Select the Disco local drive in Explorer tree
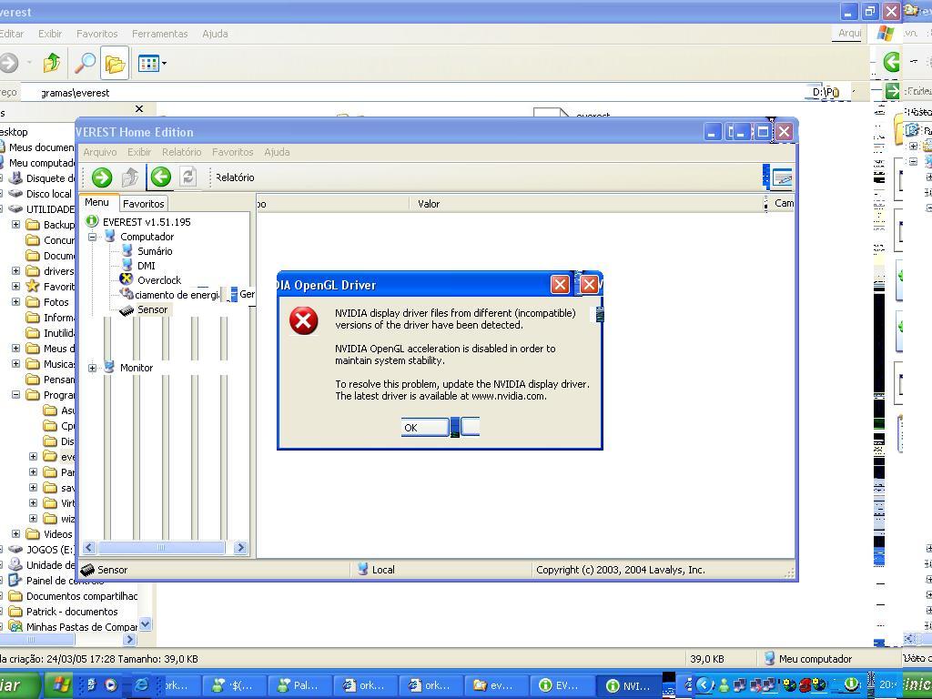932x699 pixels. [x=49, y=193]
